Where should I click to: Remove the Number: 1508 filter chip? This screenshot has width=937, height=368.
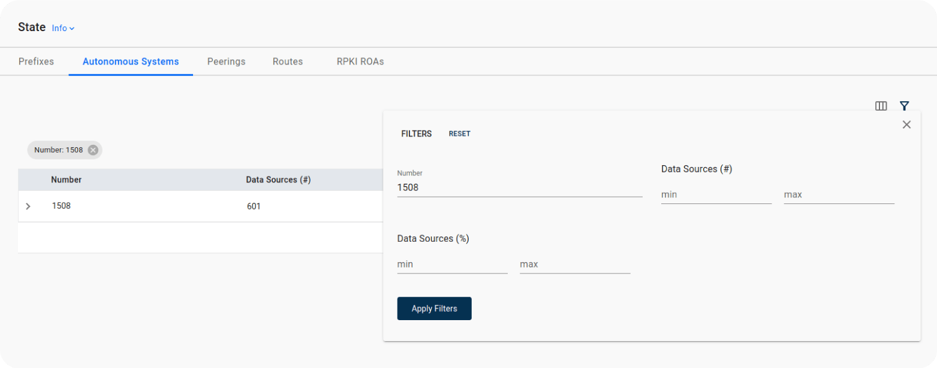point(93,150)
